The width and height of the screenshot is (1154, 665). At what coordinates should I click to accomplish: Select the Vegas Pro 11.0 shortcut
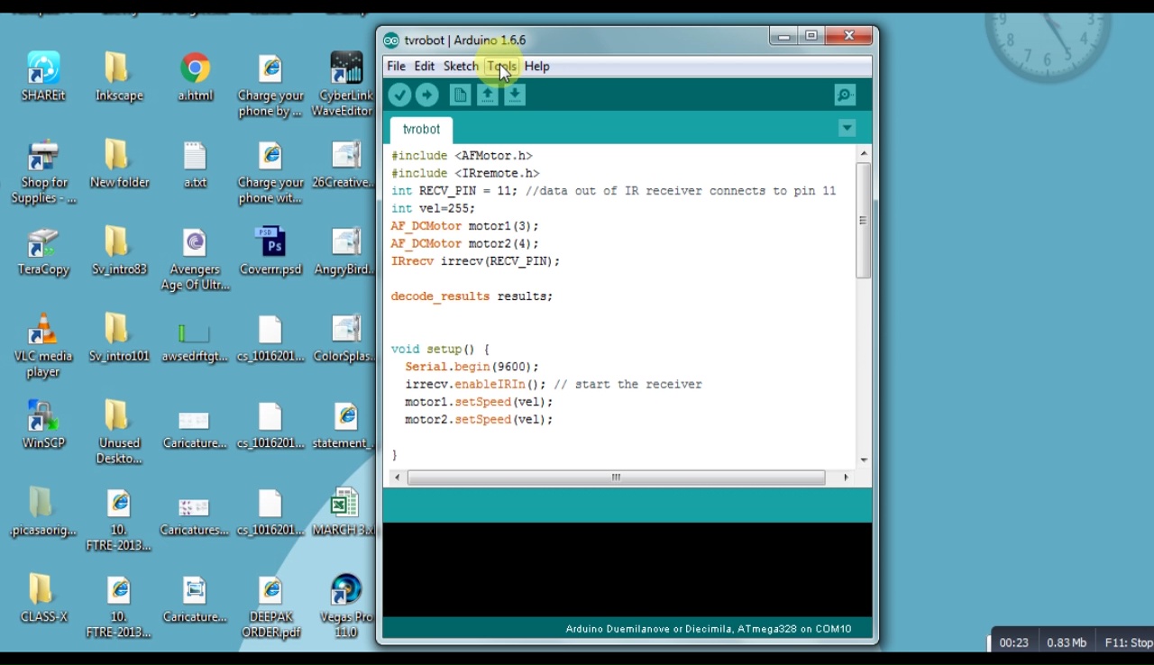[346, 606]
